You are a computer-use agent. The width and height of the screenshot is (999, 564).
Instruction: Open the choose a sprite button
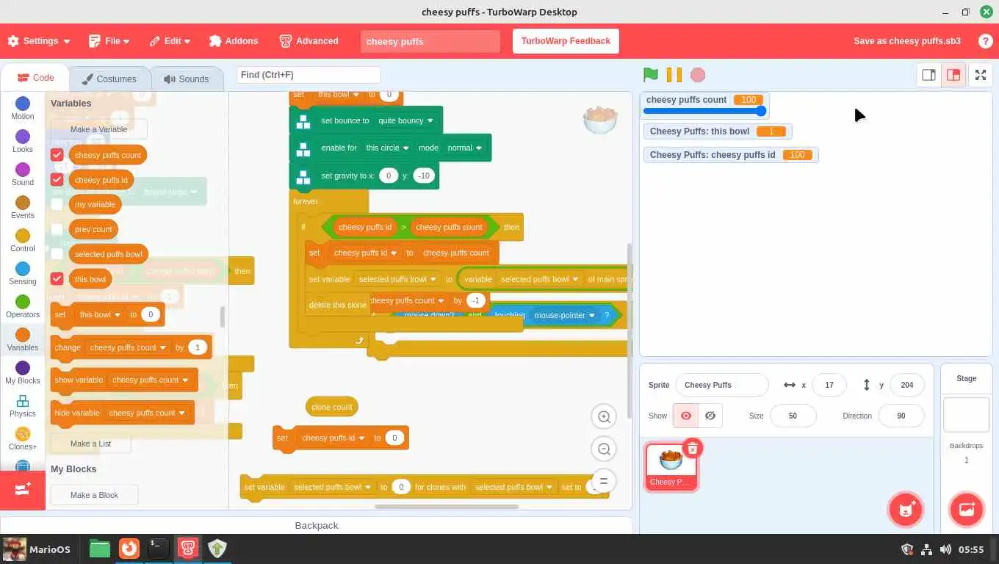[x=906, y=510]
